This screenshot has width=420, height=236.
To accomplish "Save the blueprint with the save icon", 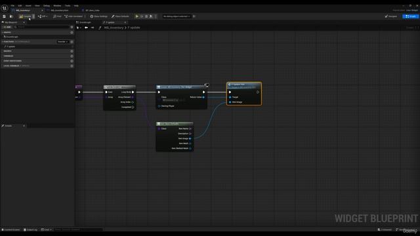I will tap(5, 16).
